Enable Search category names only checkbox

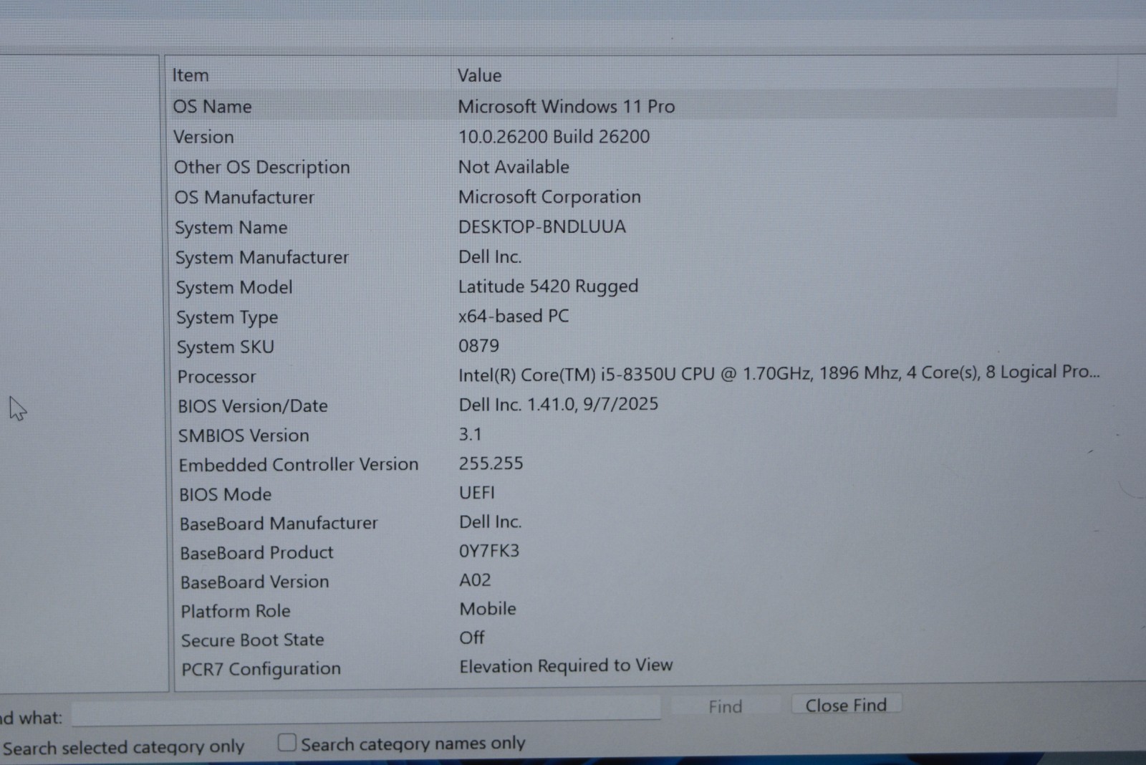pyautogui.click(x=287, y=743)
